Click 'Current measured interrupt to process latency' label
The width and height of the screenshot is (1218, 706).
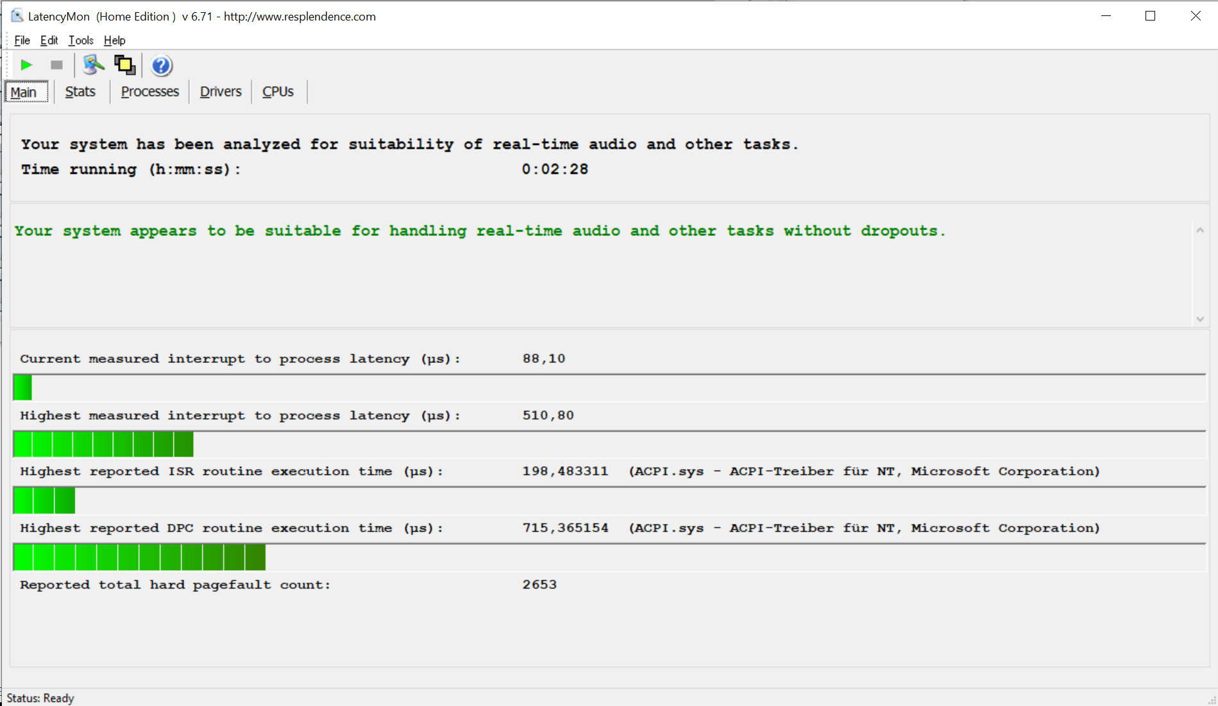[240, 359]
